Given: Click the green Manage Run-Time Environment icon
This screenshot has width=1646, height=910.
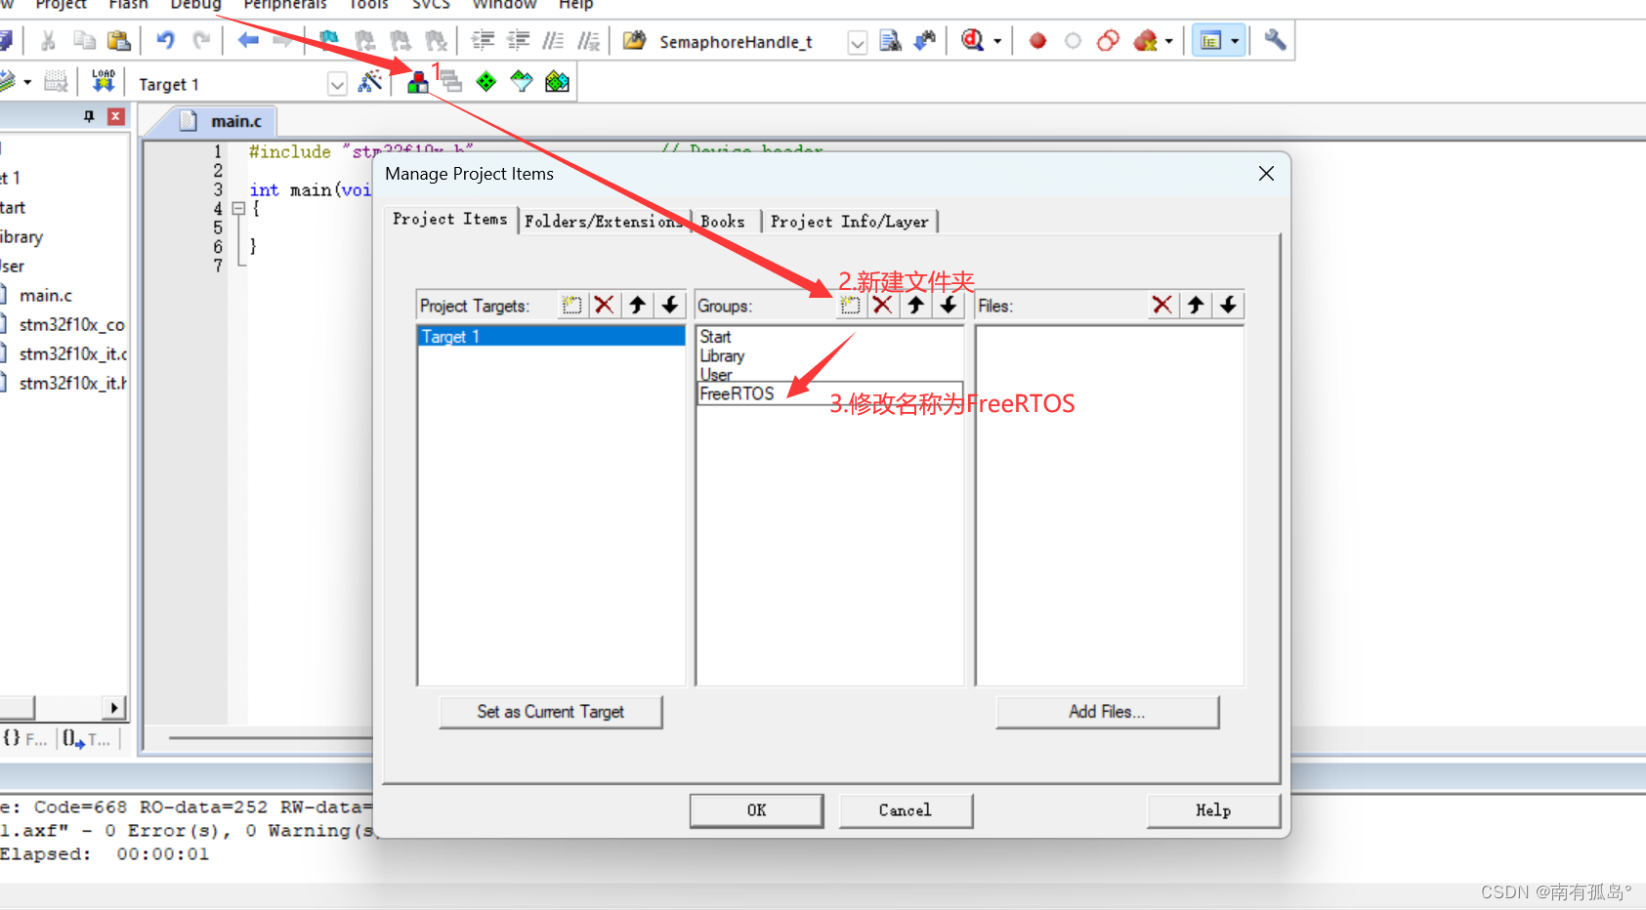Looking at the screenshot, I should click(x=486, y=82).
